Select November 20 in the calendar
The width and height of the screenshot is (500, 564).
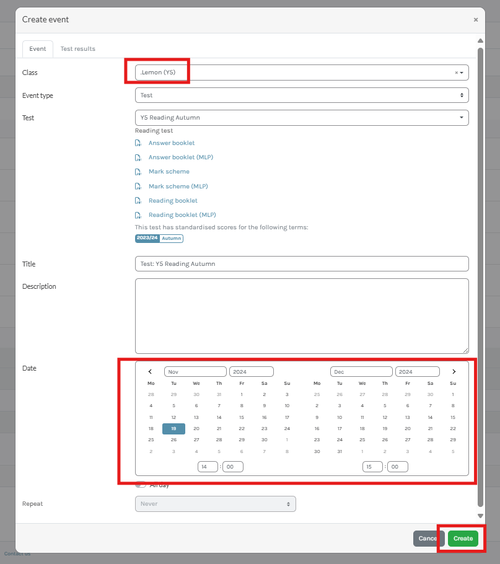pyautogui.click(x=196, y=428)
